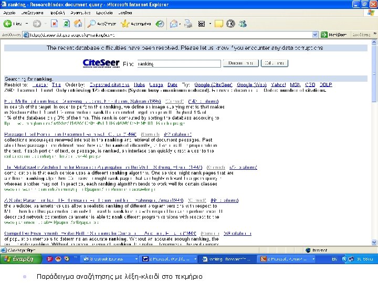Click the yellow Discuss note icon
378x283 pixels.
point(218,24)
